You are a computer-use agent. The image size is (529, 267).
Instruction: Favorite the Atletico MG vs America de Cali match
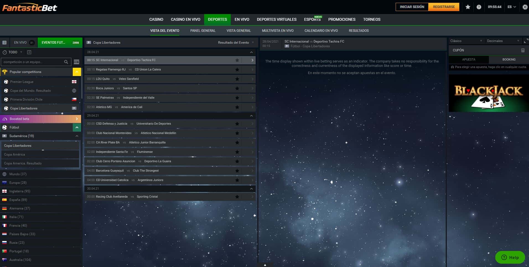click(237, 107)
